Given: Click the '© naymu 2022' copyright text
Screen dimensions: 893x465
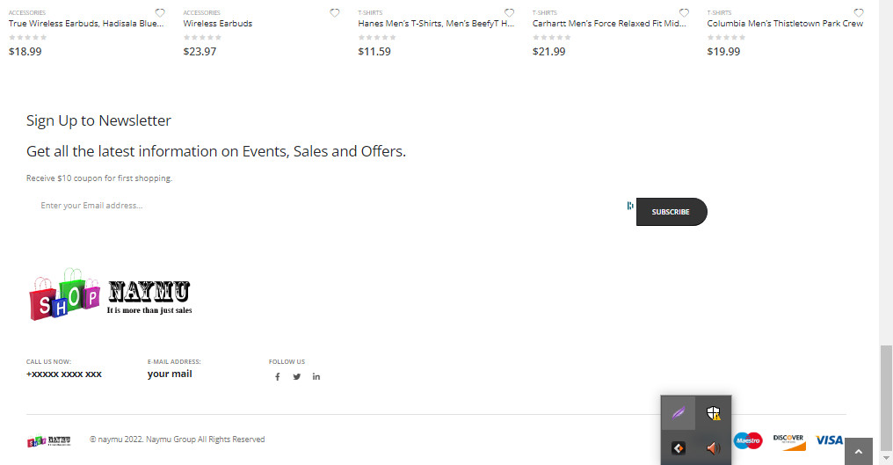Looking at the screenshot, I should [x=178, y=440].
